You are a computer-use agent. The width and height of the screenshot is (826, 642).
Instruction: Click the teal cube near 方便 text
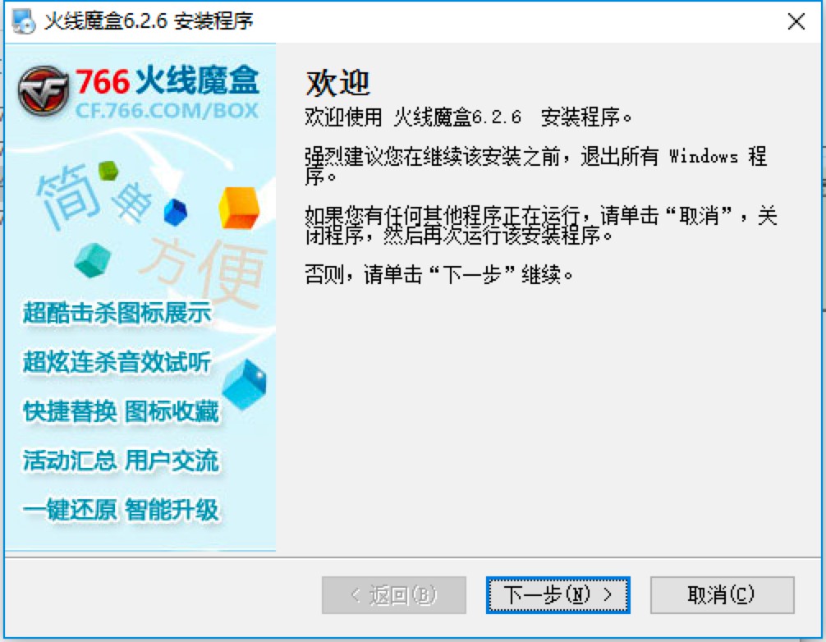[93, 260]
